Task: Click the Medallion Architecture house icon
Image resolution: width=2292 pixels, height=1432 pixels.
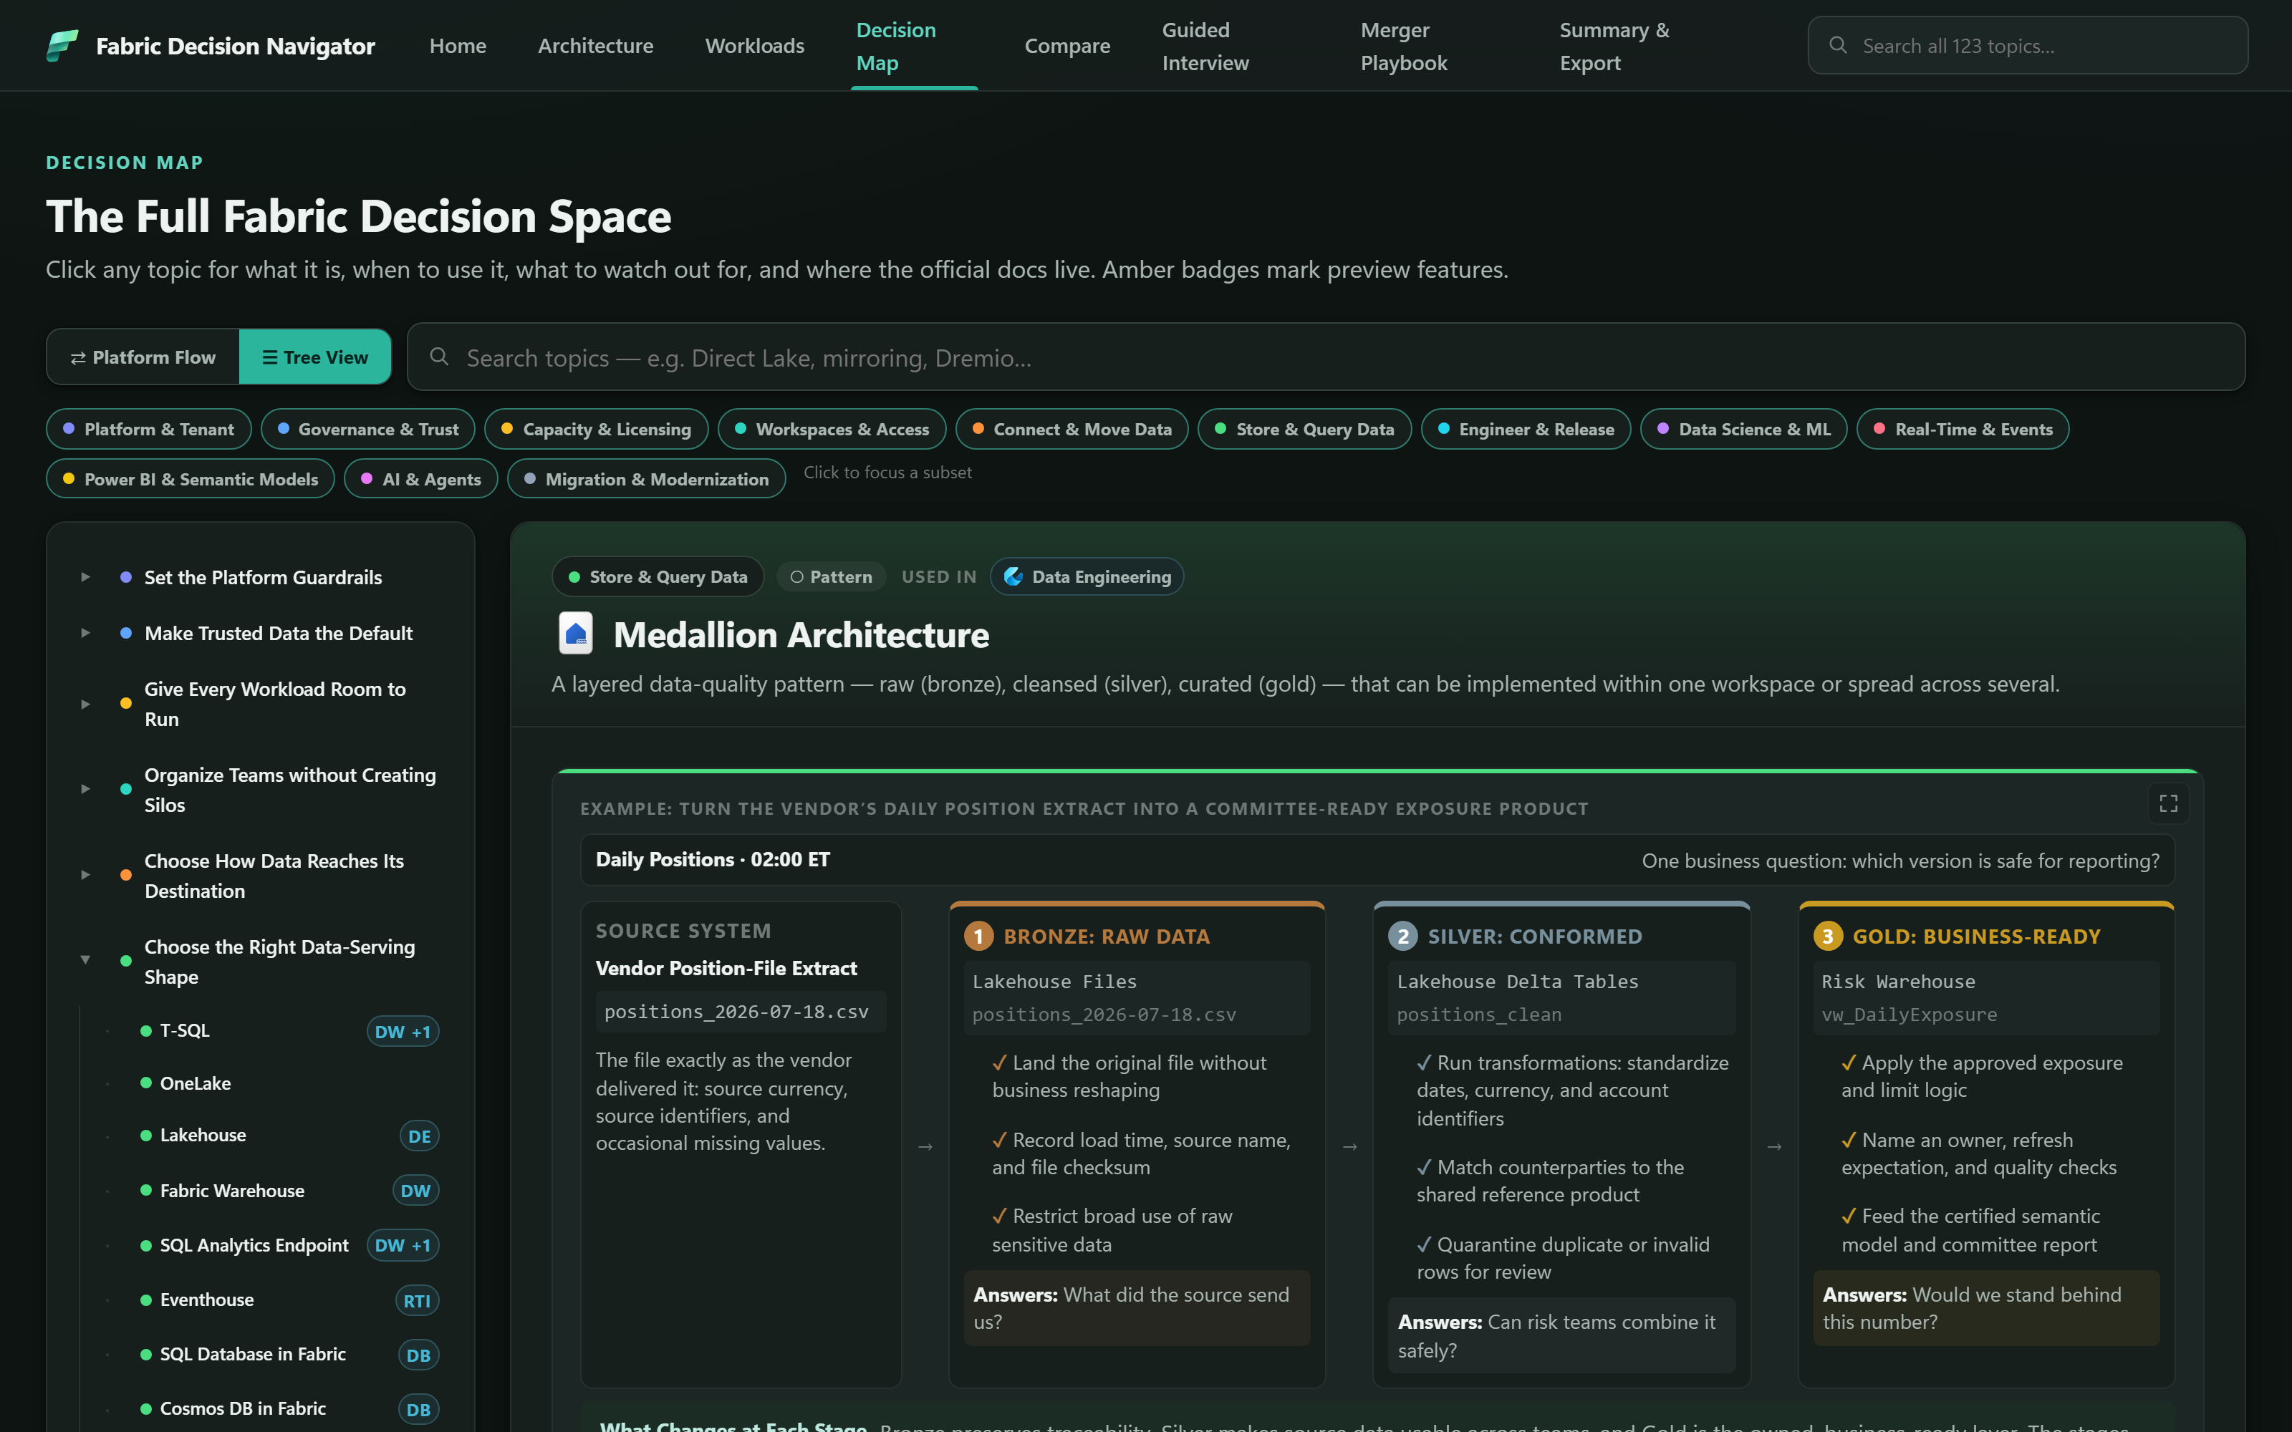Action: click(576, 634)
